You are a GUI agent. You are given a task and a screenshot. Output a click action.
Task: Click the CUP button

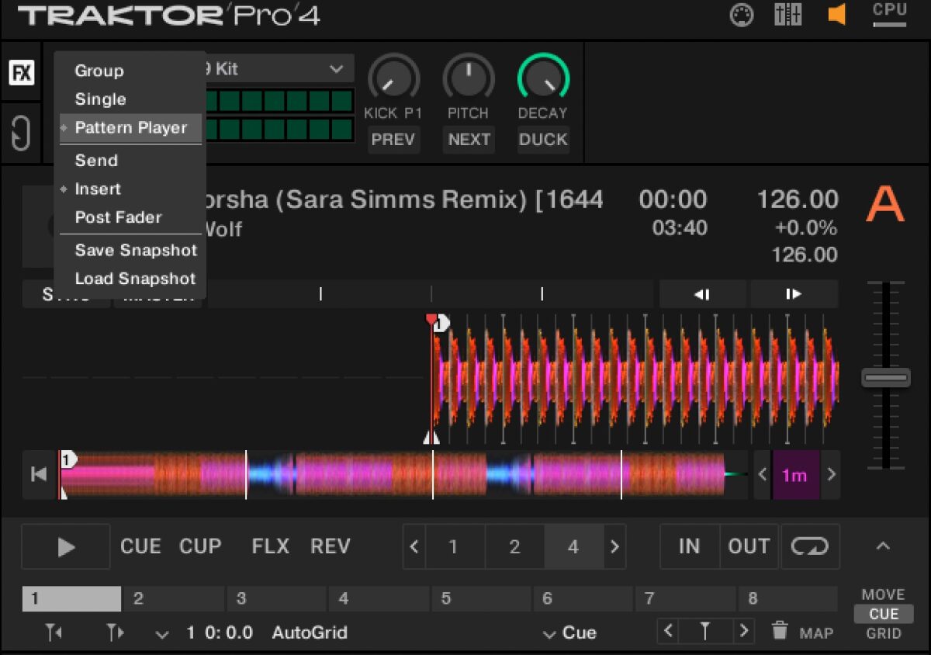point(200,546)
